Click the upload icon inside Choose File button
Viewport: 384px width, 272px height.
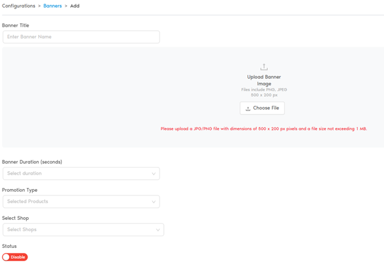[x=248, y=109]
